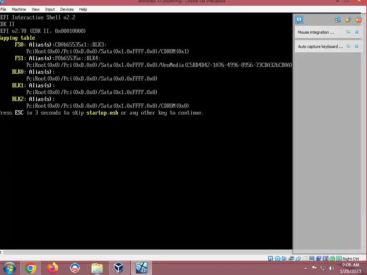The image size is (367, 275).
Task: Click the recording status icon
Action: tap(318, 259)
